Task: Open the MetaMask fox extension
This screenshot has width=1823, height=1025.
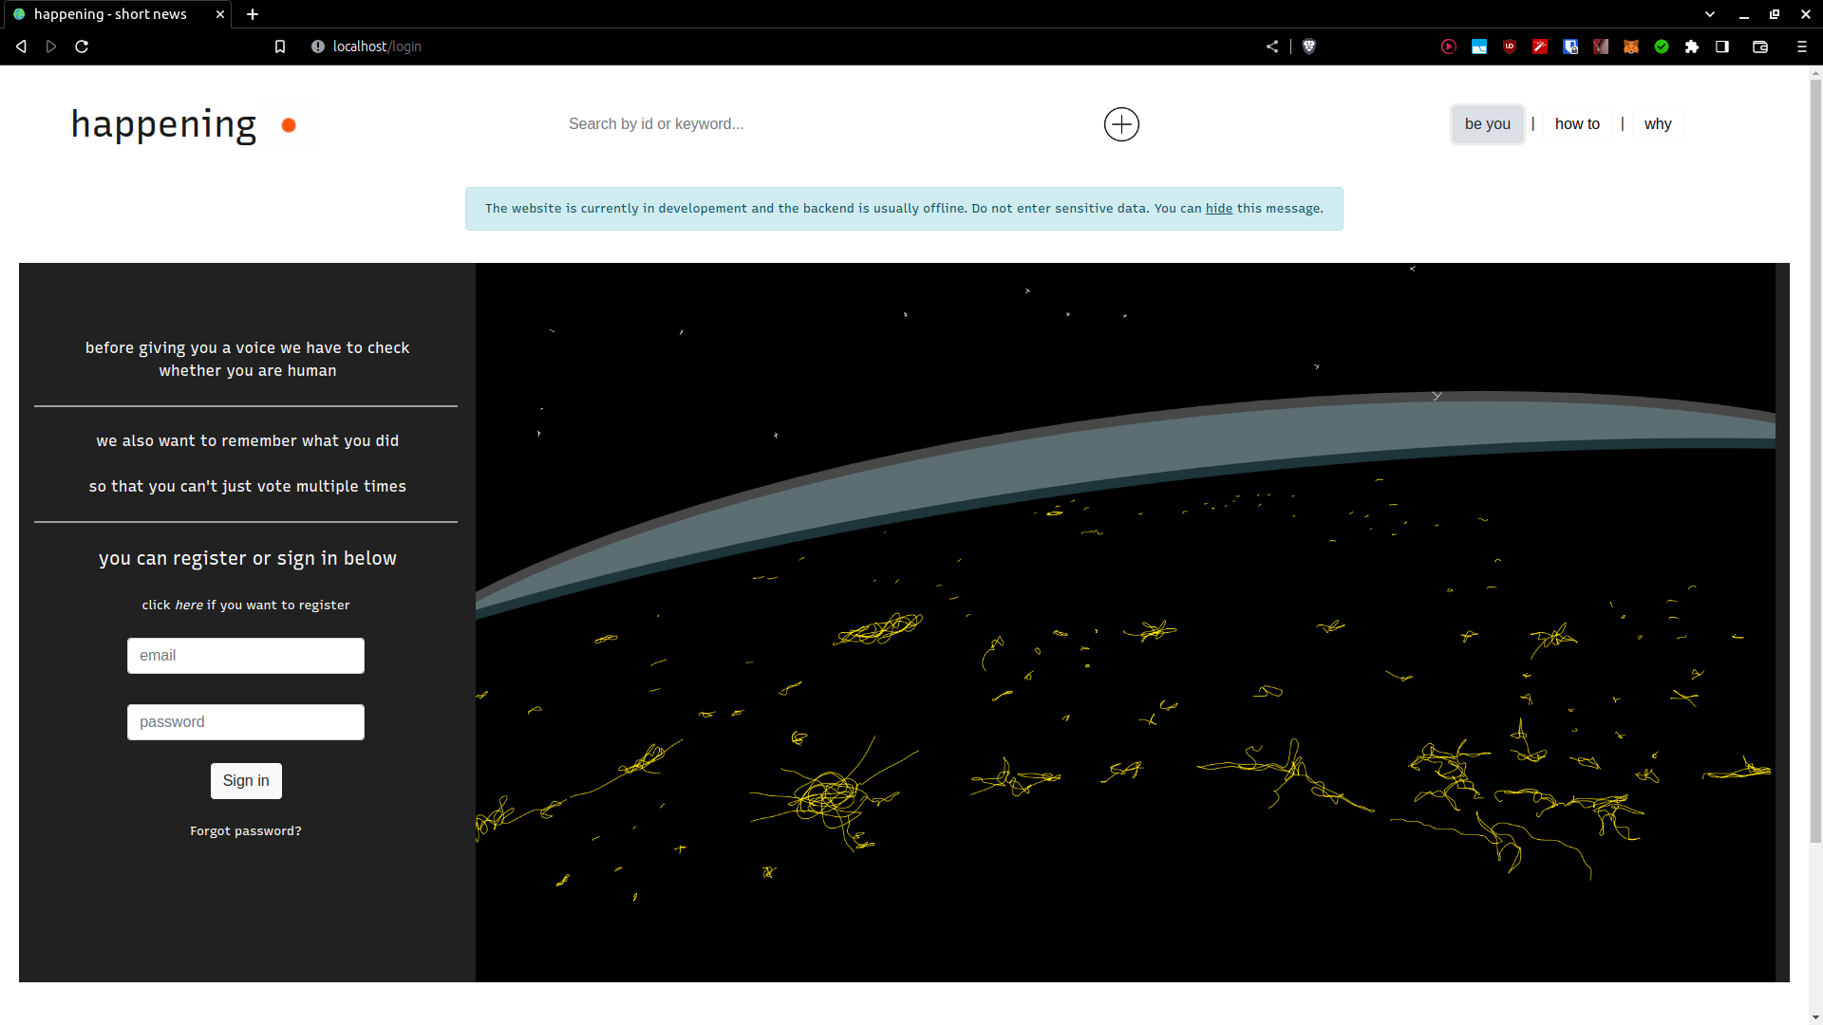Action: [x=1631, y=47]
